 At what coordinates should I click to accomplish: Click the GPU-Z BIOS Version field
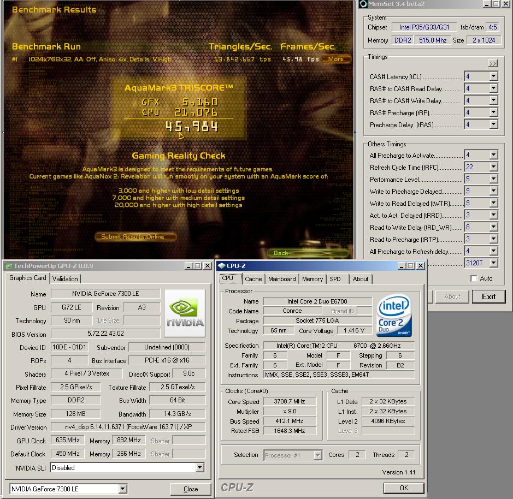[x=105, y=334]
